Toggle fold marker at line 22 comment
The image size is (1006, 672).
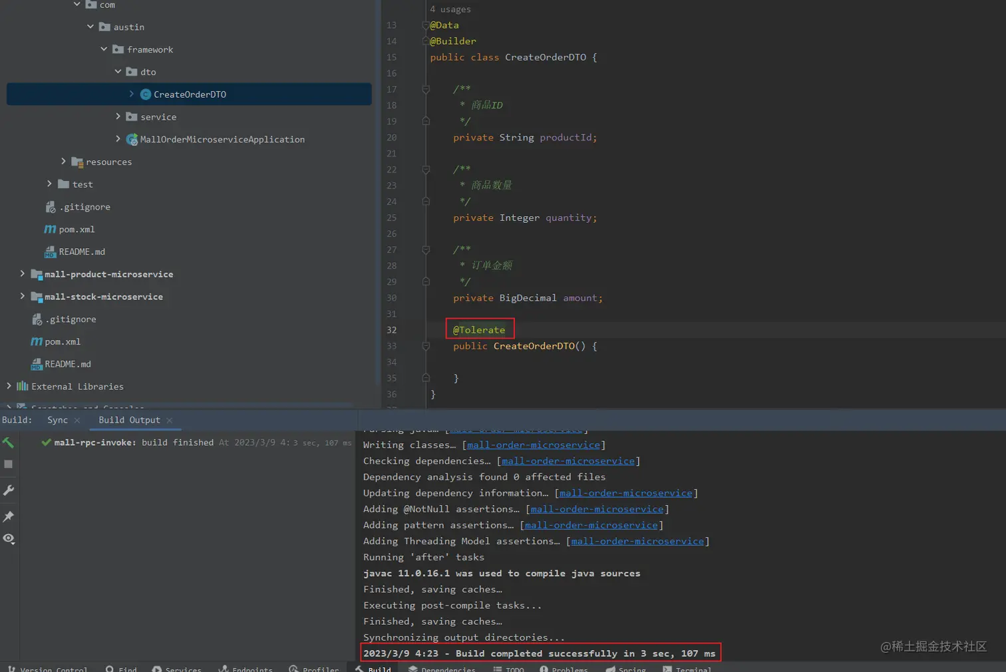(x=426, y=170)
